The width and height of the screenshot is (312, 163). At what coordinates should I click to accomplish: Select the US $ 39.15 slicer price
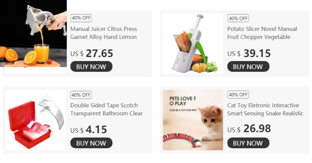point(249,53)
